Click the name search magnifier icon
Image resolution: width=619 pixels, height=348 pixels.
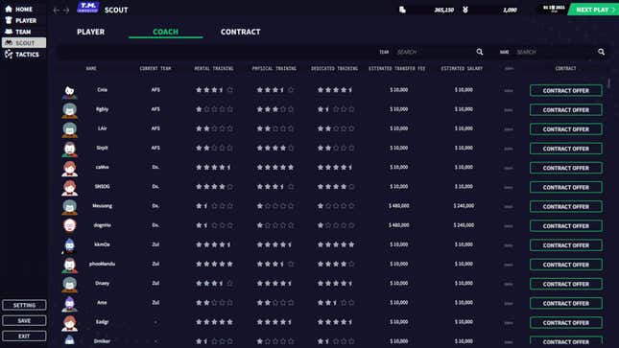tap(601, 52)
